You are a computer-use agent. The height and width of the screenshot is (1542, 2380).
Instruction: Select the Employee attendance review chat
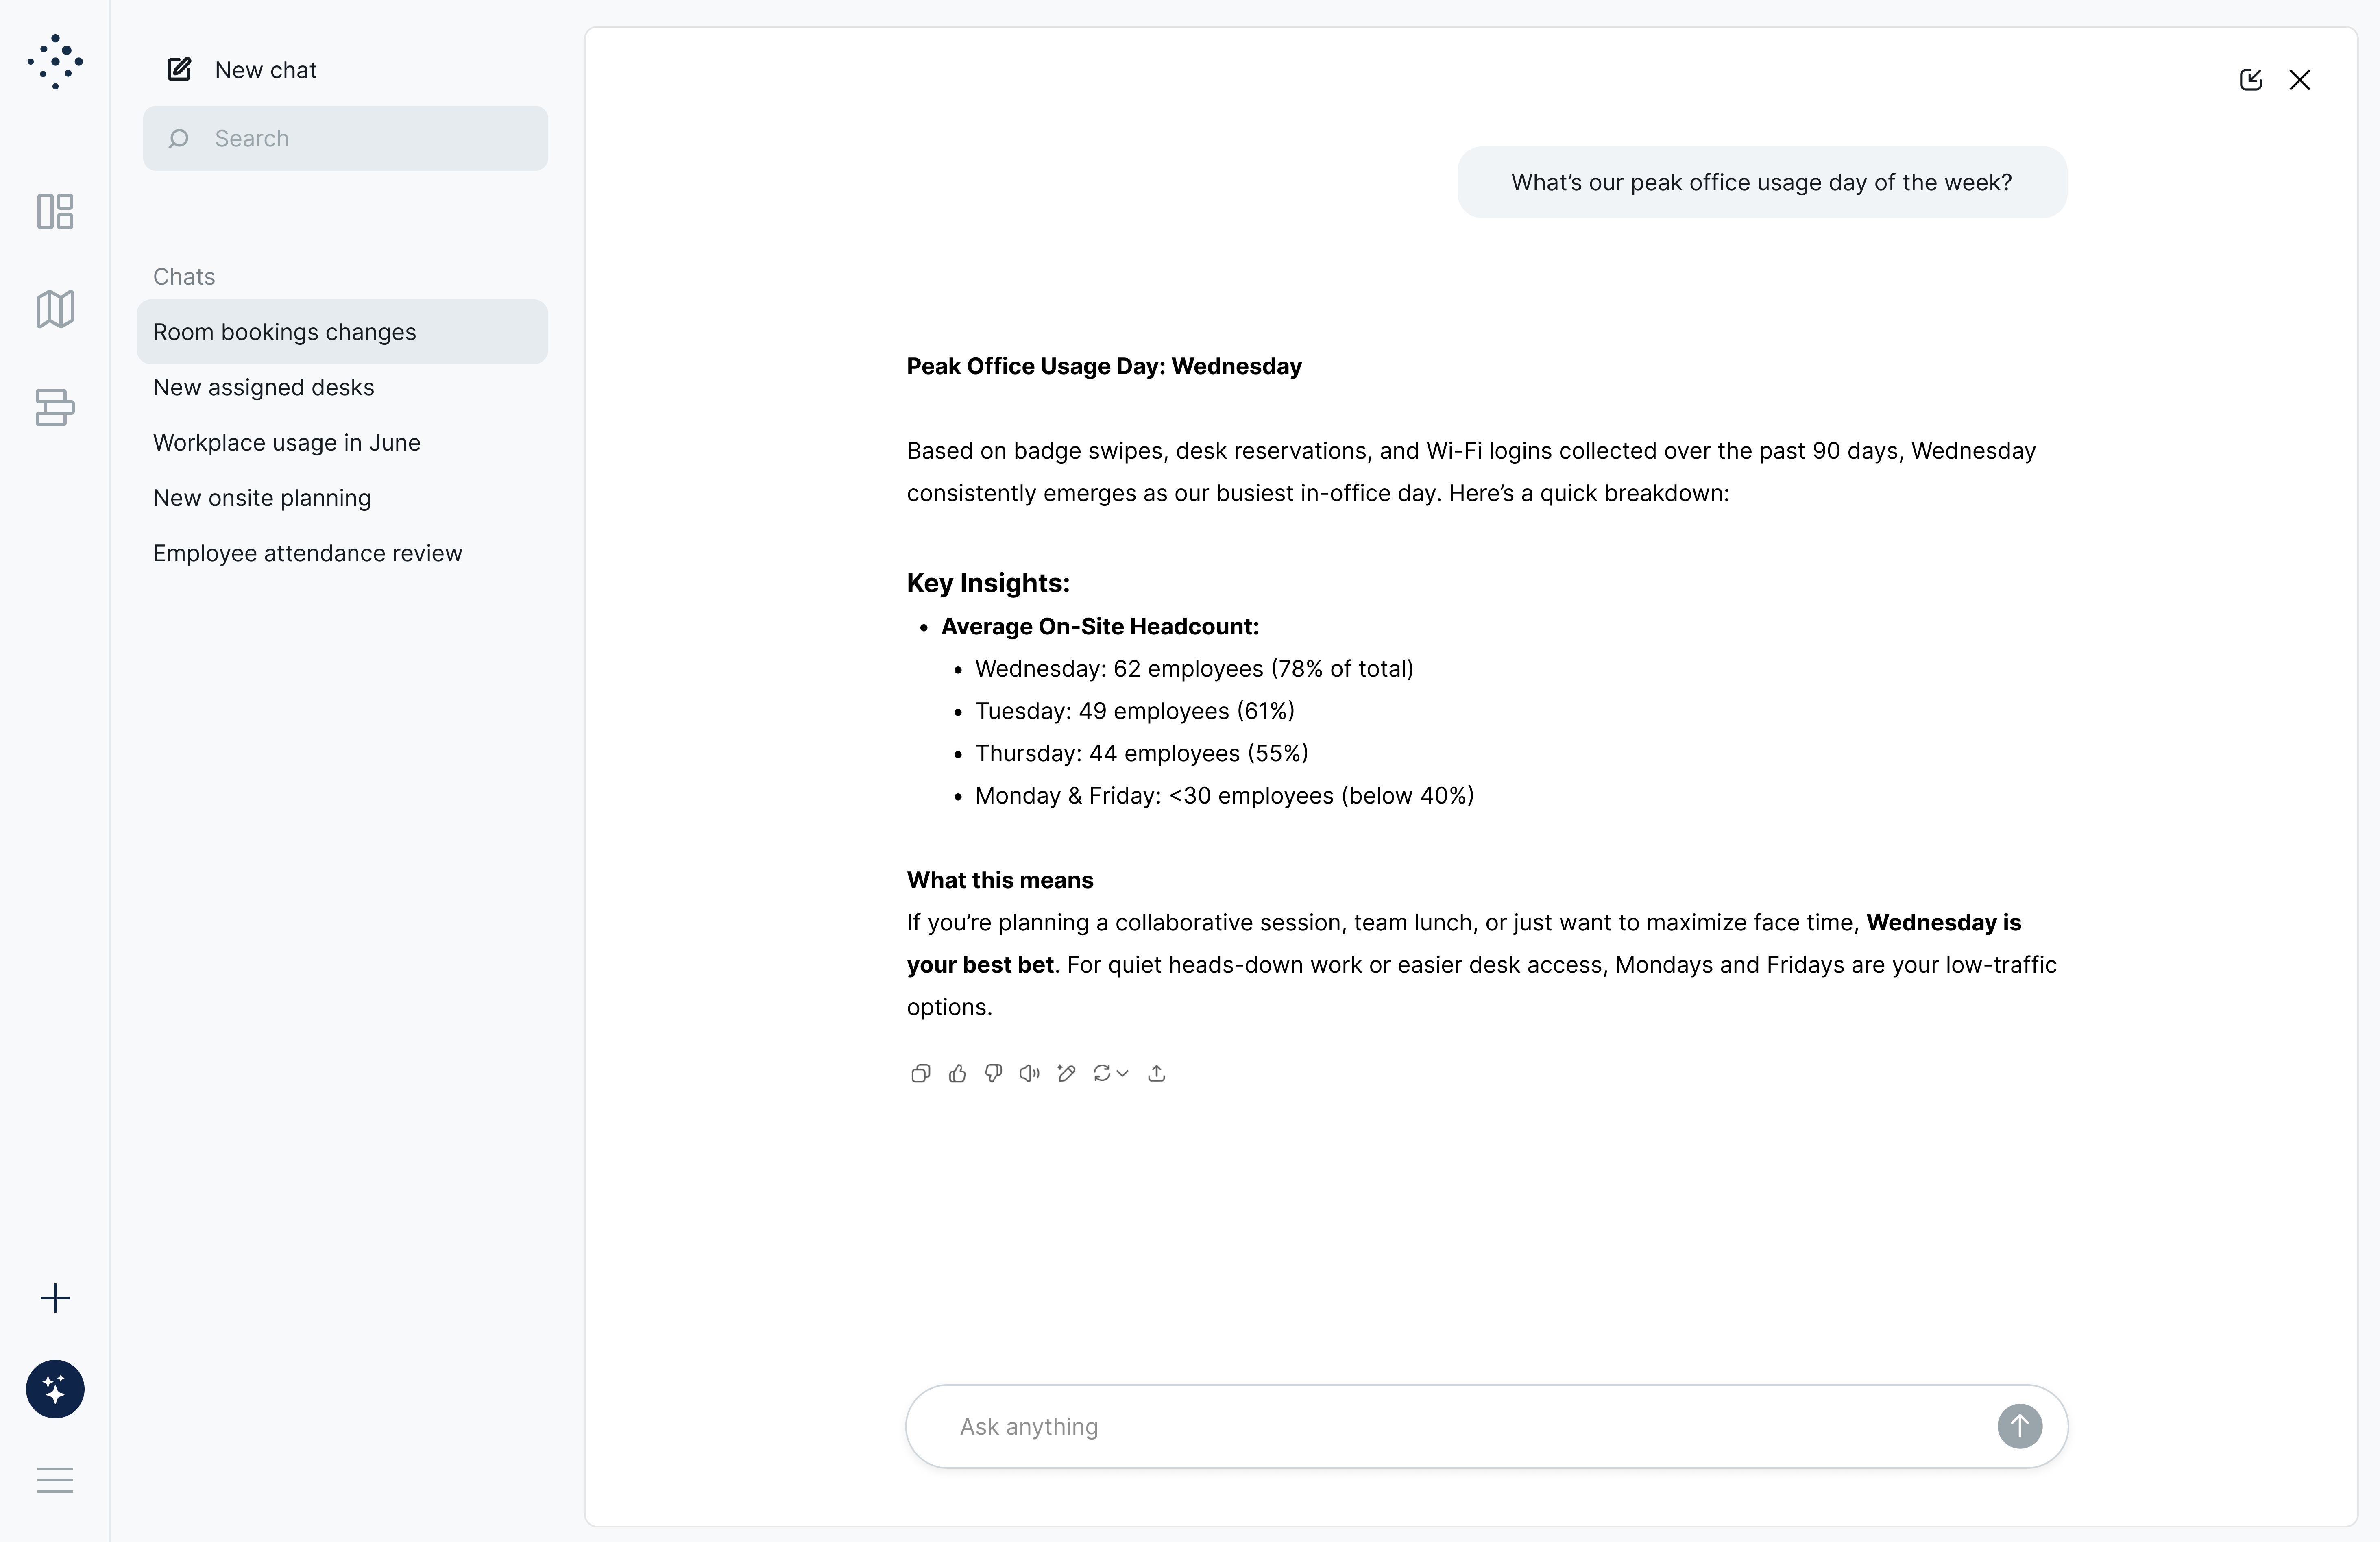point(307,553)
